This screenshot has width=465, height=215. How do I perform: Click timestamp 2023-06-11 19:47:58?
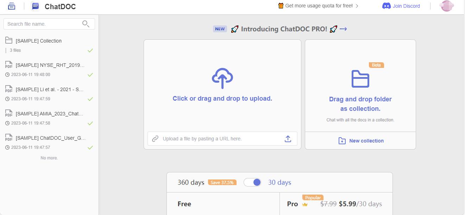[31, 123]
